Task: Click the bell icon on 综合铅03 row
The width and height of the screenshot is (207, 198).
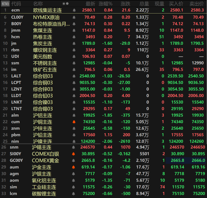Action: point(74,96)
